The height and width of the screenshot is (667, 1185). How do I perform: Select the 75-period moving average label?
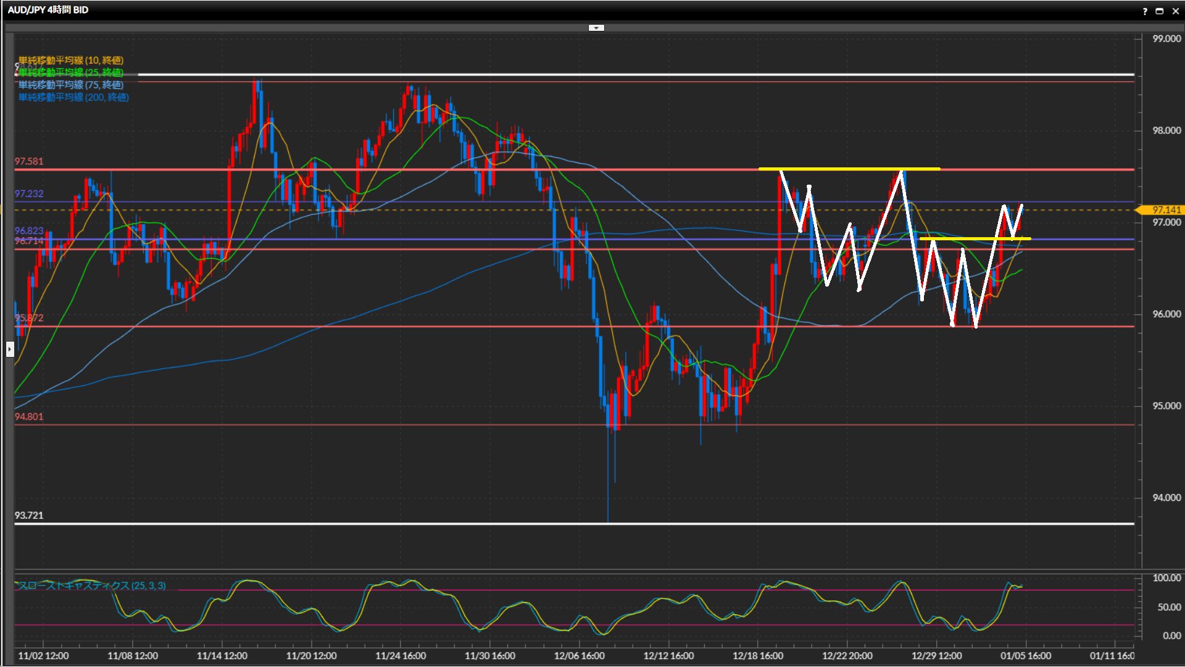tap(71, 85)
